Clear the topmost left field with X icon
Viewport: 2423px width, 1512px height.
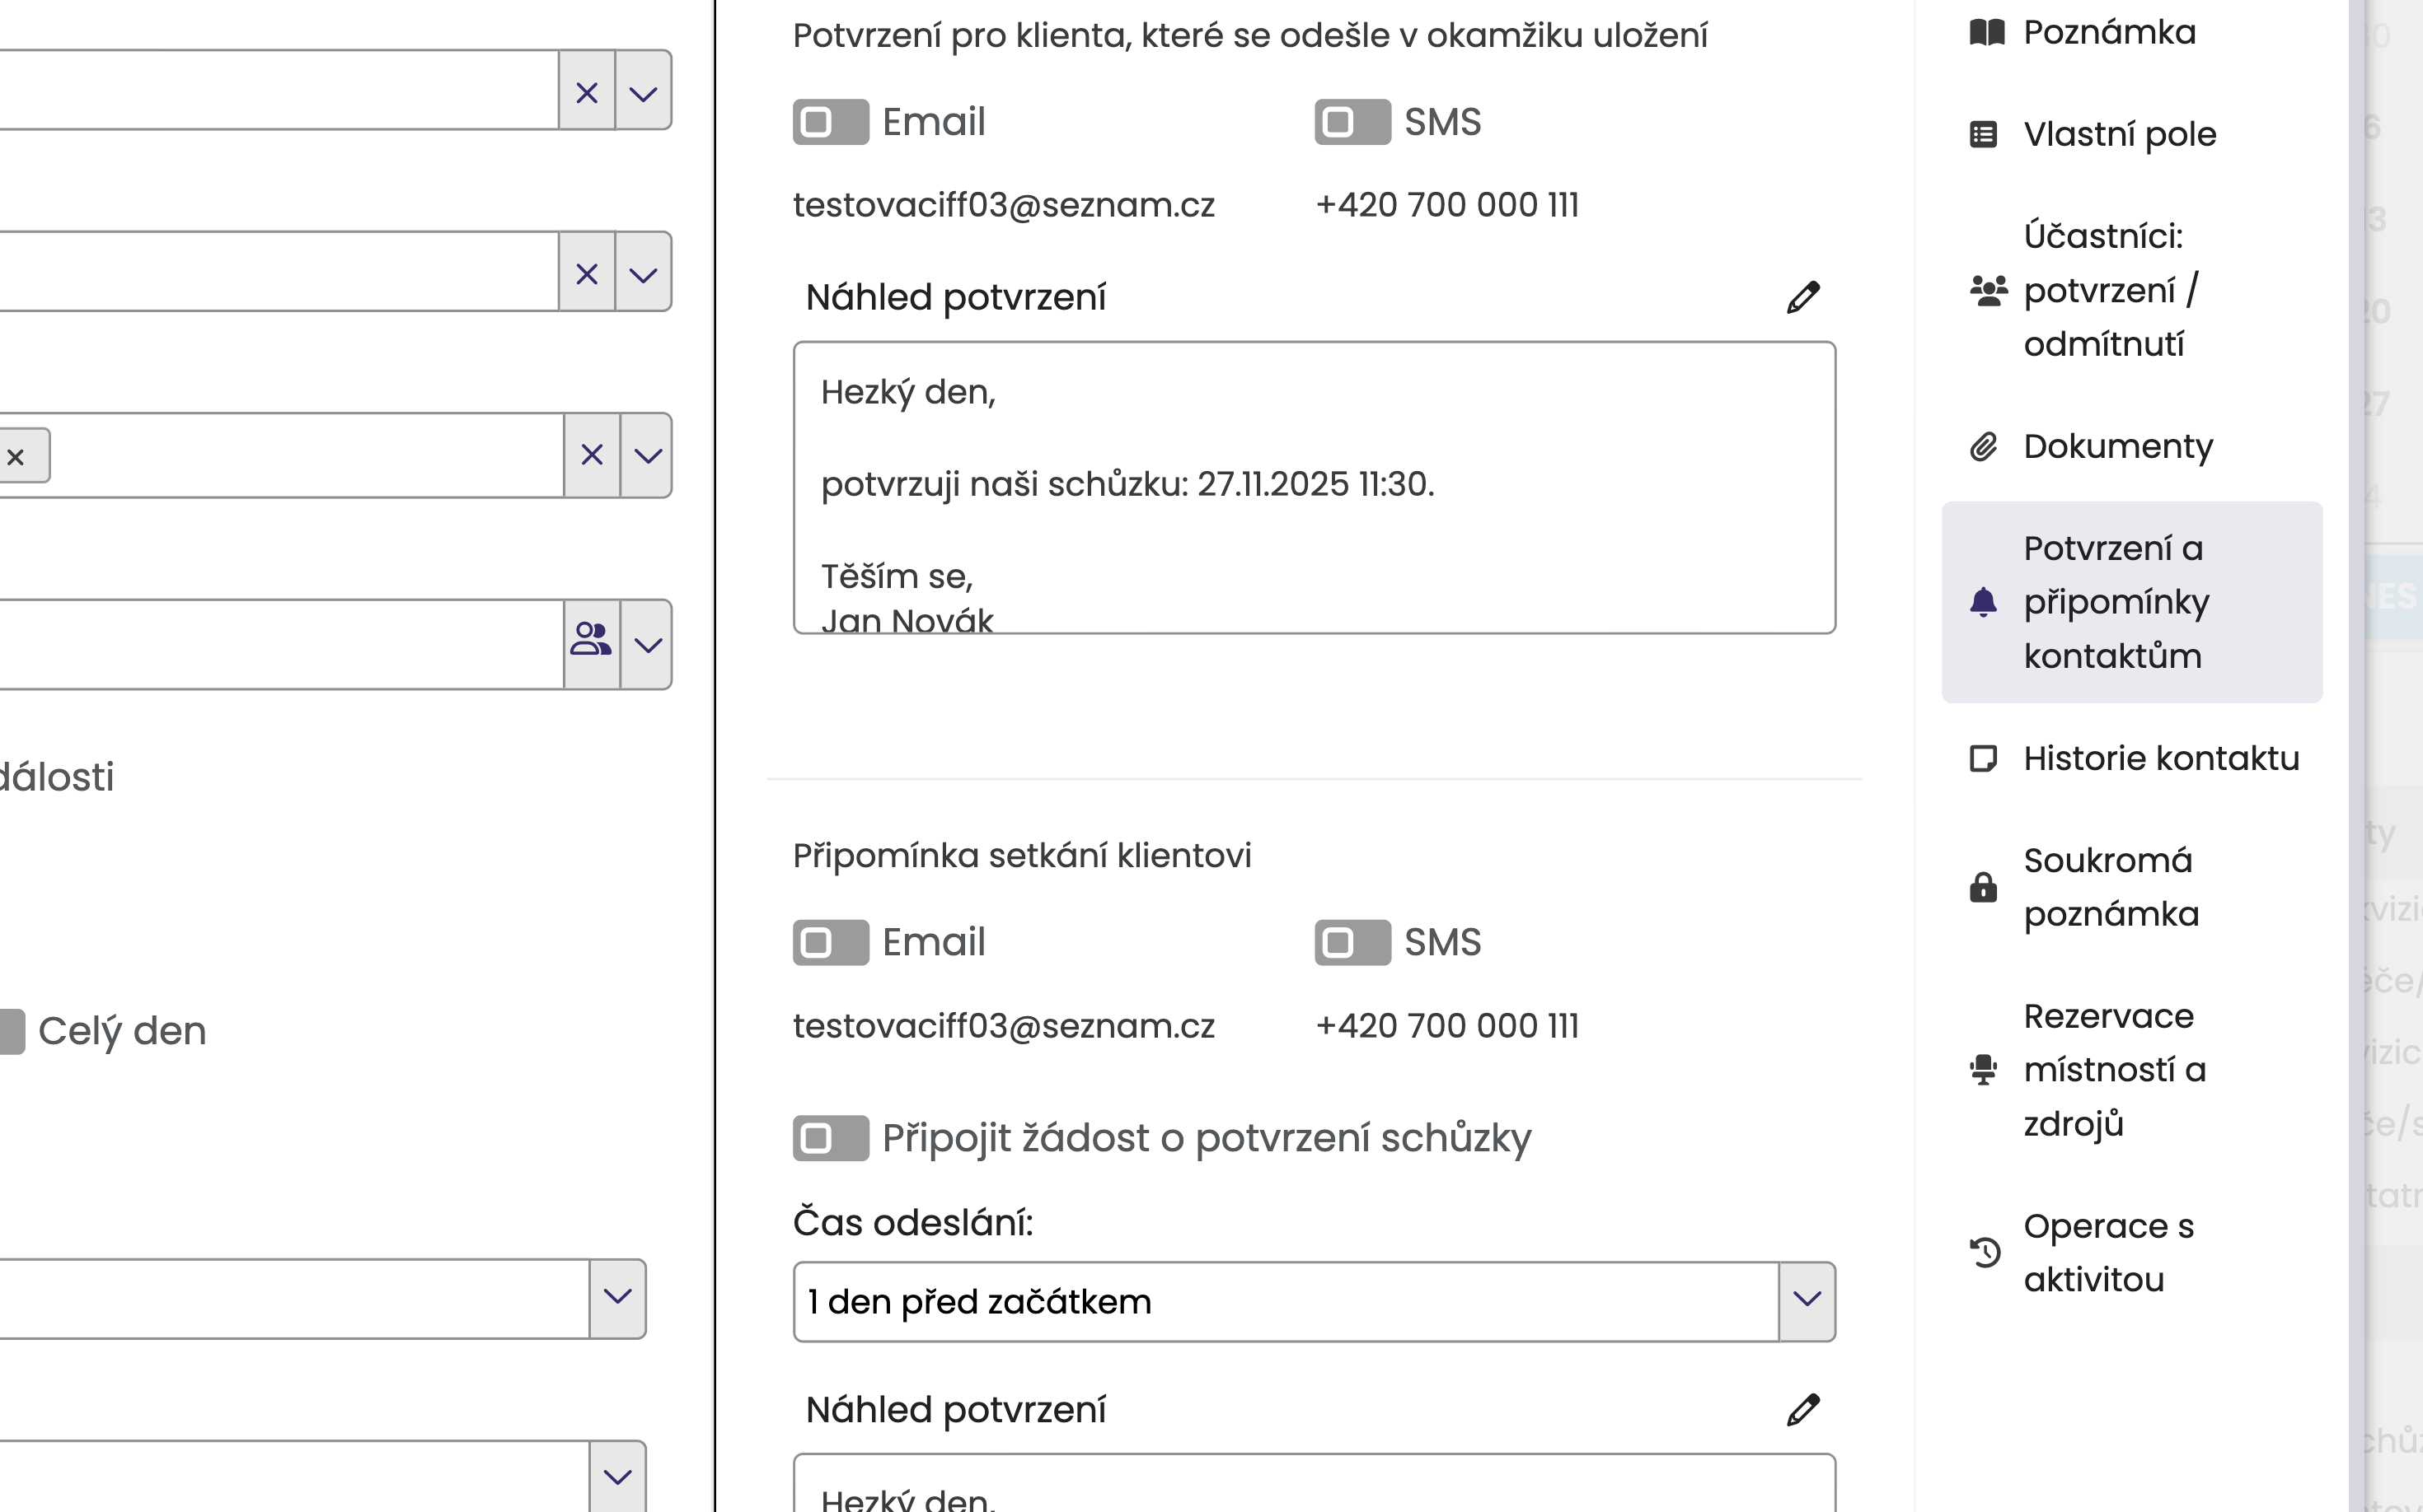point(587,92)
